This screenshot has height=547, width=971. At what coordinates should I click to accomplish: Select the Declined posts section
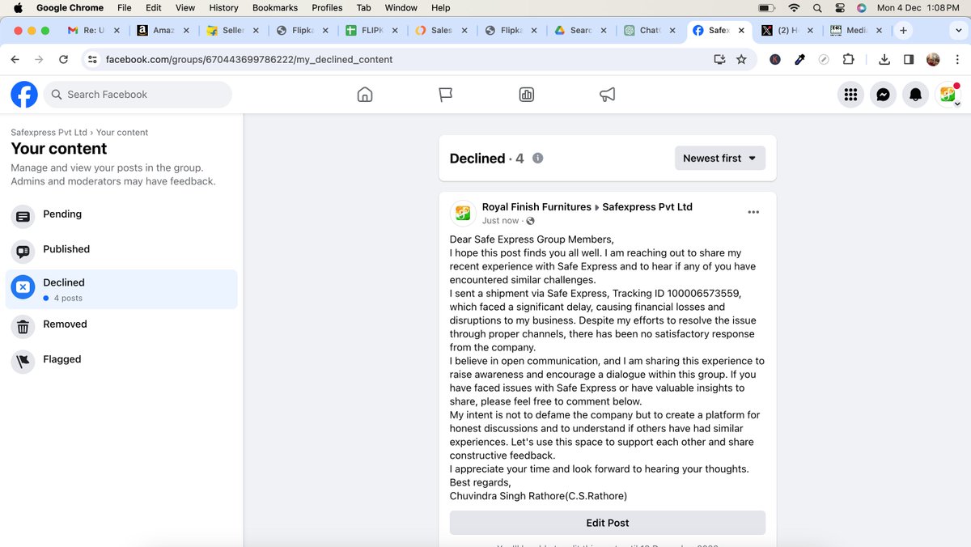(121, 289)
